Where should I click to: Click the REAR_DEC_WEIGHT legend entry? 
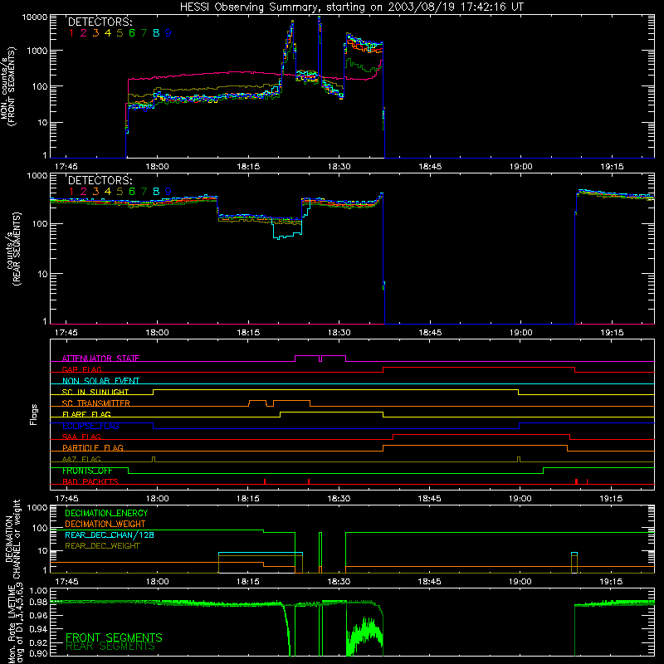(102, 546)
